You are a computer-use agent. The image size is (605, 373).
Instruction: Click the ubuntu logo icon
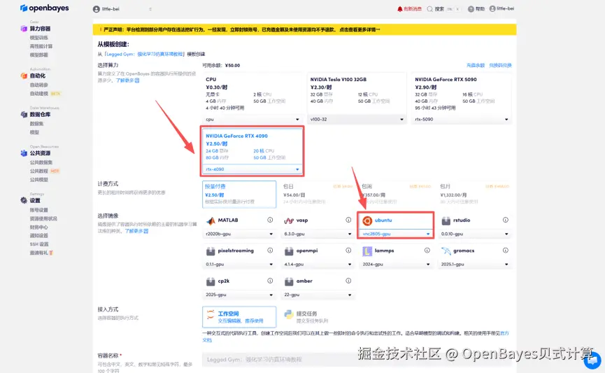click(367, 220)
